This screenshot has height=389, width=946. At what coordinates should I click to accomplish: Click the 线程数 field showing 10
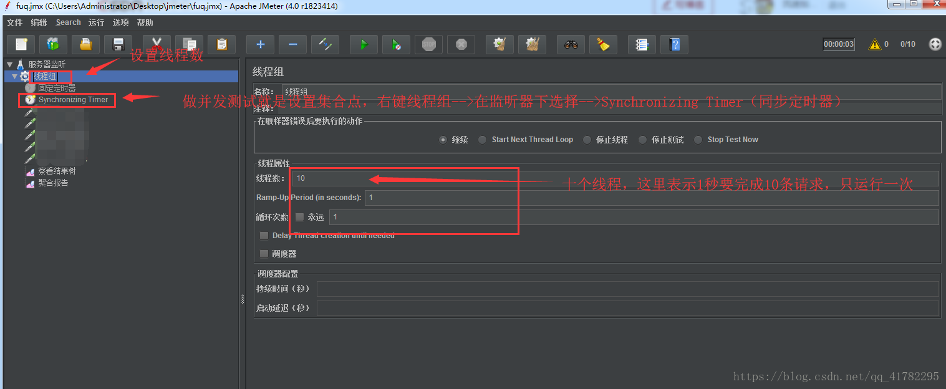click(615, 178)
